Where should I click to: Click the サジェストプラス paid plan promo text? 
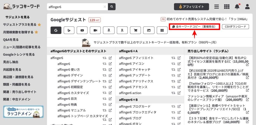(x=155, y=42)
